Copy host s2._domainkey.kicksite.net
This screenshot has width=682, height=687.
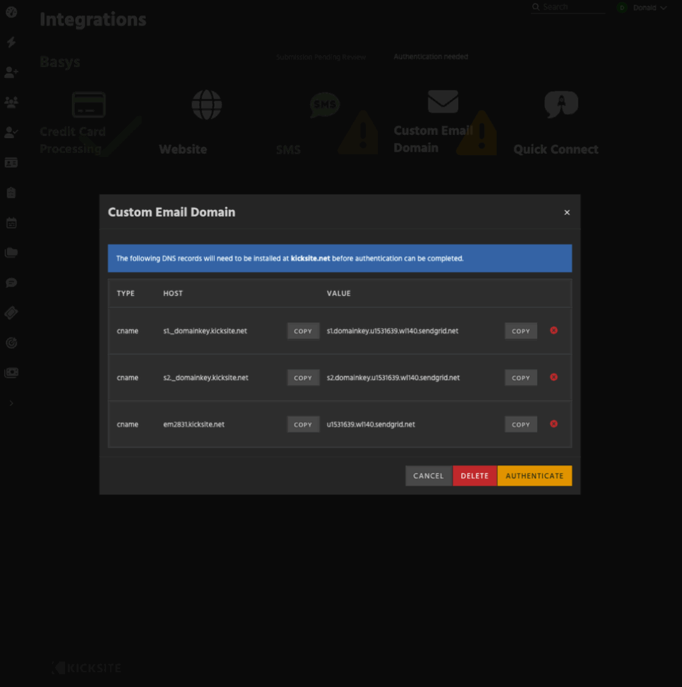[303, 378]
